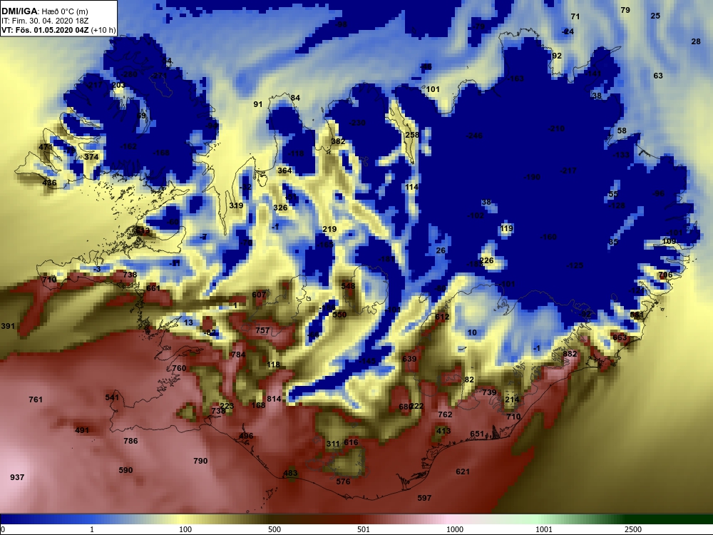Screen dimensions: 713x535
Task: Click the map value 496
Action: click(x=246, y=436)
